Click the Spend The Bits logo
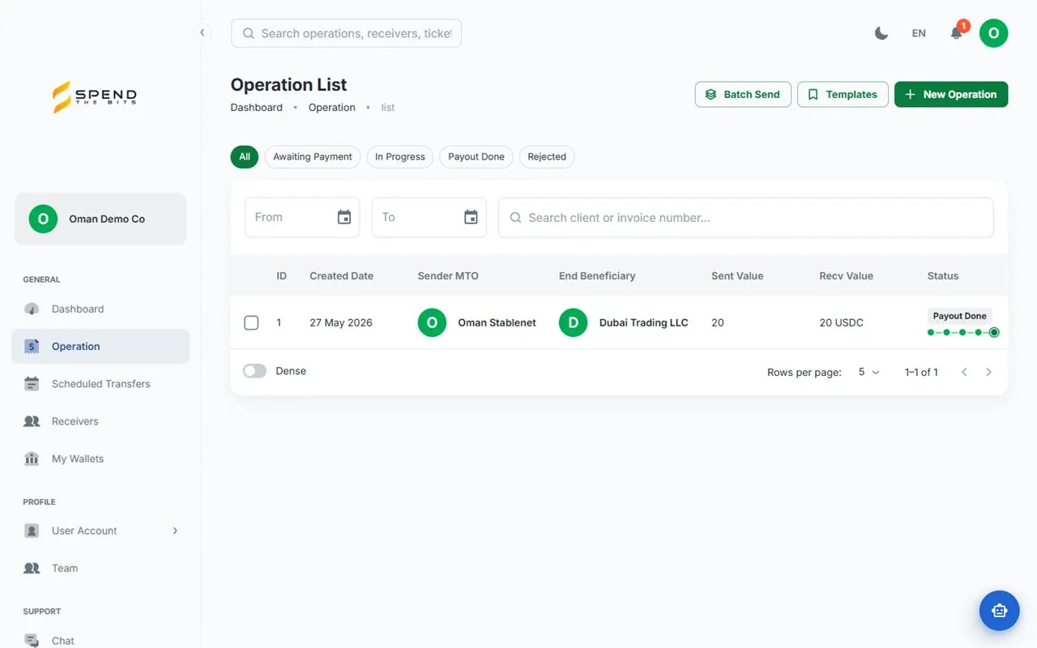 coord(95,97)
